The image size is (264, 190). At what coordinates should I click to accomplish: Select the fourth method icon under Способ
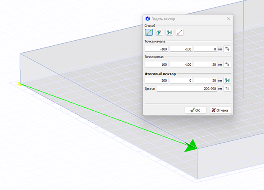(x=180, y=32)
